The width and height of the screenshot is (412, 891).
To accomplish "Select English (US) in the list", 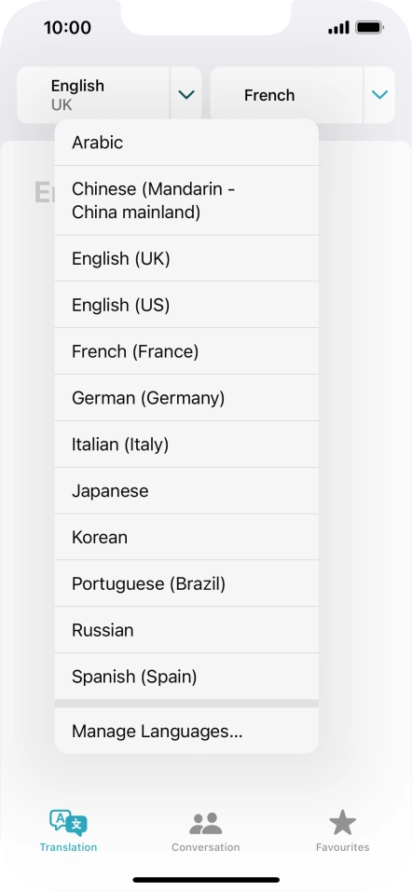I will point(186,305).
